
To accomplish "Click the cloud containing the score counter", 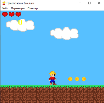I will click(20, 25).
